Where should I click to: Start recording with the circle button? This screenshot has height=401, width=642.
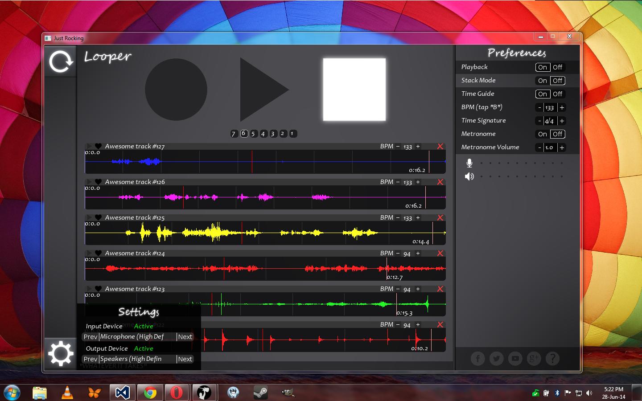[x=176, y=90]
